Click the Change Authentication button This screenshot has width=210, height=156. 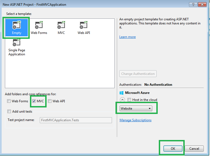tap(138, 74)
